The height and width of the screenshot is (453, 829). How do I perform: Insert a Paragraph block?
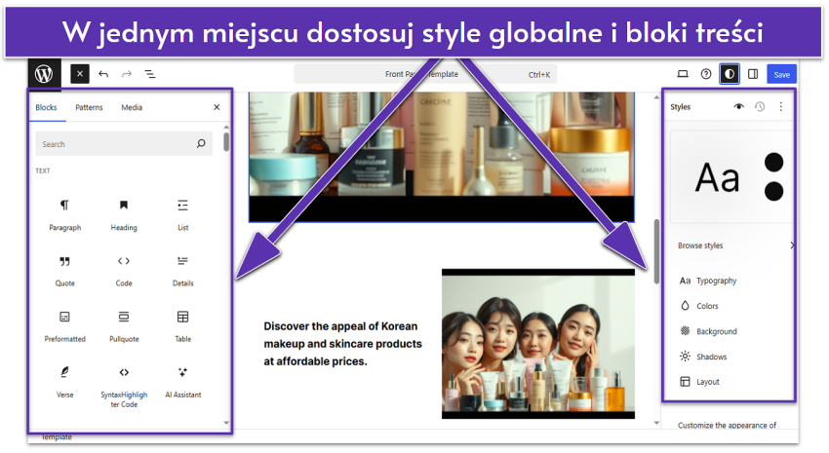click(64, 213)
